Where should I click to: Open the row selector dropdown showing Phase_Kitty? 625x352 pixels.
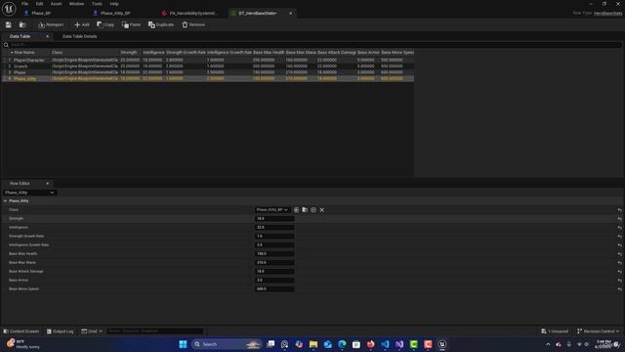pos(29,193)
